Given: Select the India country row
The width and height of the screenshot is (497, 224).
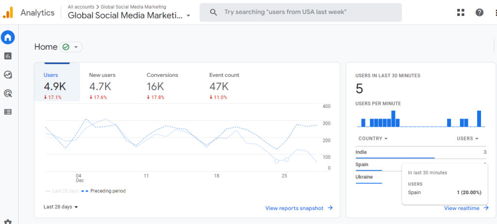Looking at the screenshot, I should [421, 152].
